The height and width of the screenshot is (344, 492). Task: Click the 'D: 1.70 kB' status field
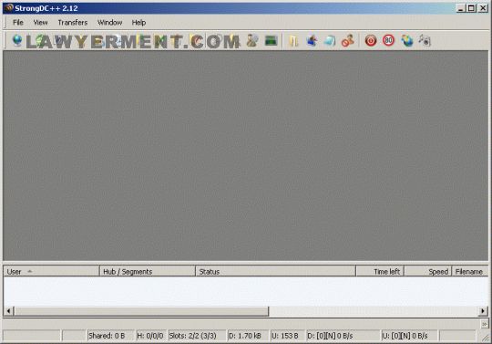[x=248, y=336]
